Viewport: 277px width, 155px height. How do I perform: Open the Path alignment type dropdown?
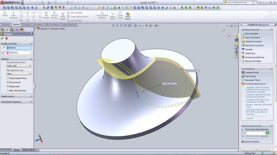pyautogui.click(x=19, y=74)
